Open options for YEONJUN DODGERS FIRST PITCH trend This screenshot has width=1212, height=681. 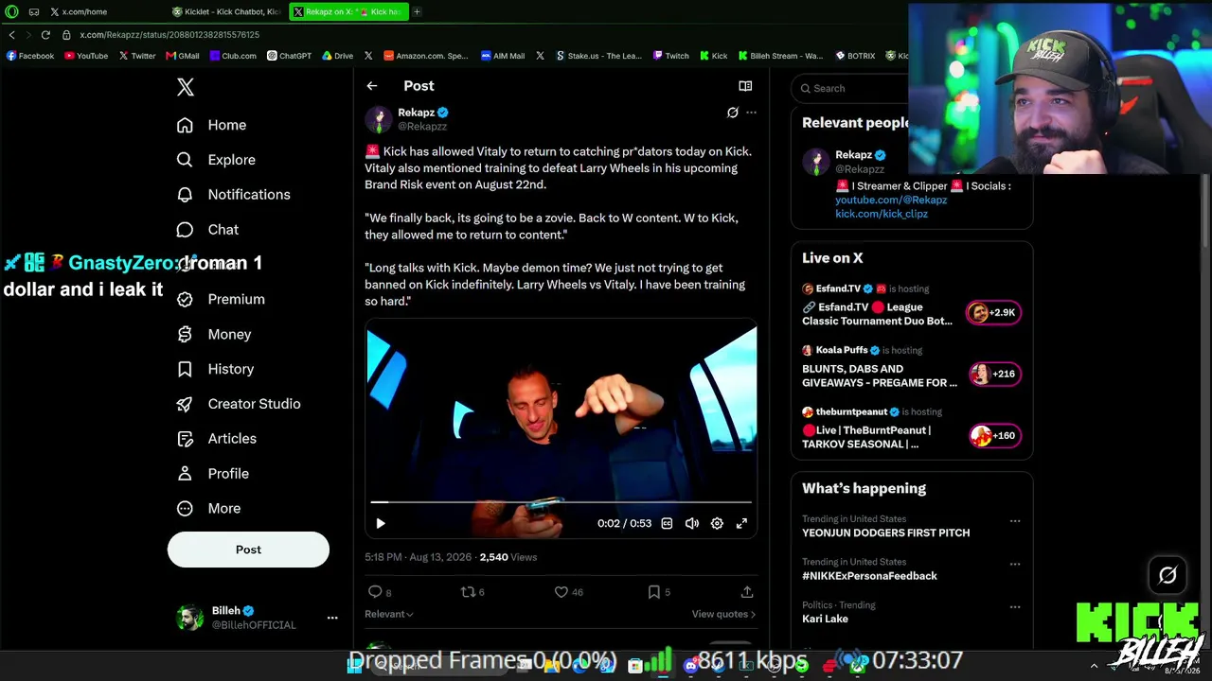1015,521
